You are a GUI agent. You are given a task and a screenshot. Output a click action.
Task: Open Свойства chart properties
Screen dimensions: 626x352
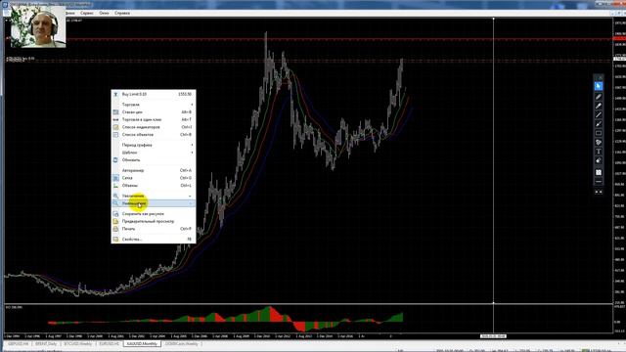[x=154, y=239]
